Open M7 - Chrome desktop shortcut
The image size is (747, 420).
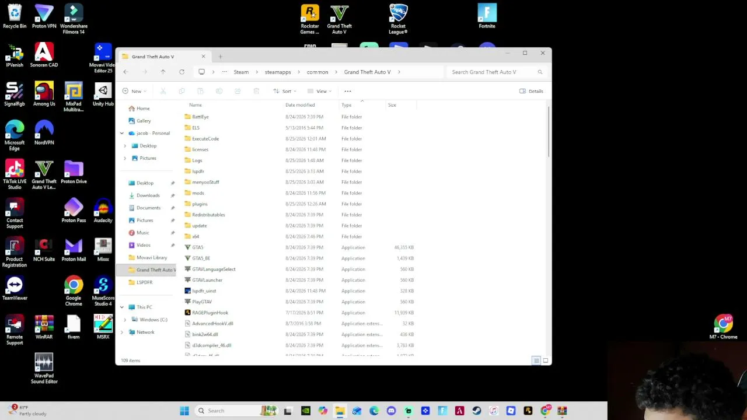click(x=723, y=327)
